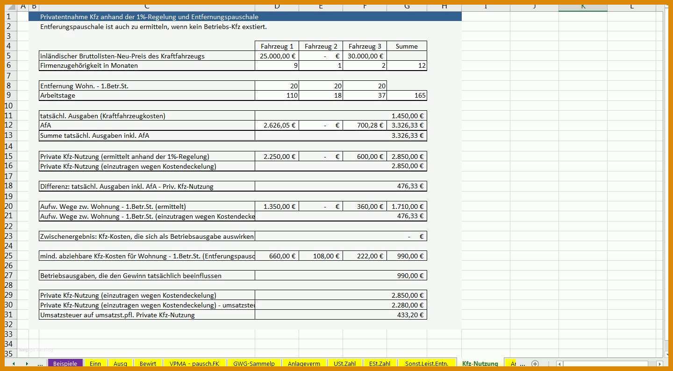Screen dimensions: 673x371
Task: Switch to the USt.Zahl tab
Action: [344, 364]
